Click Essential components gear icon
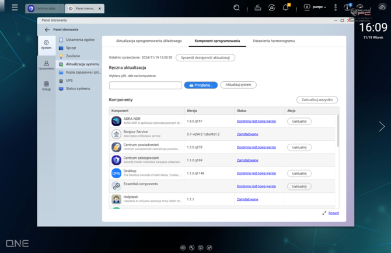The height and width of the screenshot is (253, 391). click(x=116, y=186)
